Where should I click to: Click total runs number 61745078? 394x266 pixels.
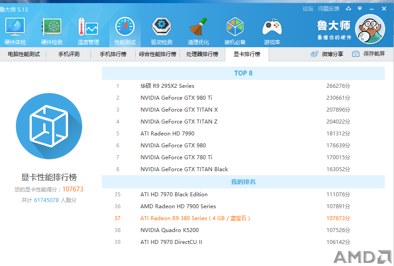coord(46,200)
